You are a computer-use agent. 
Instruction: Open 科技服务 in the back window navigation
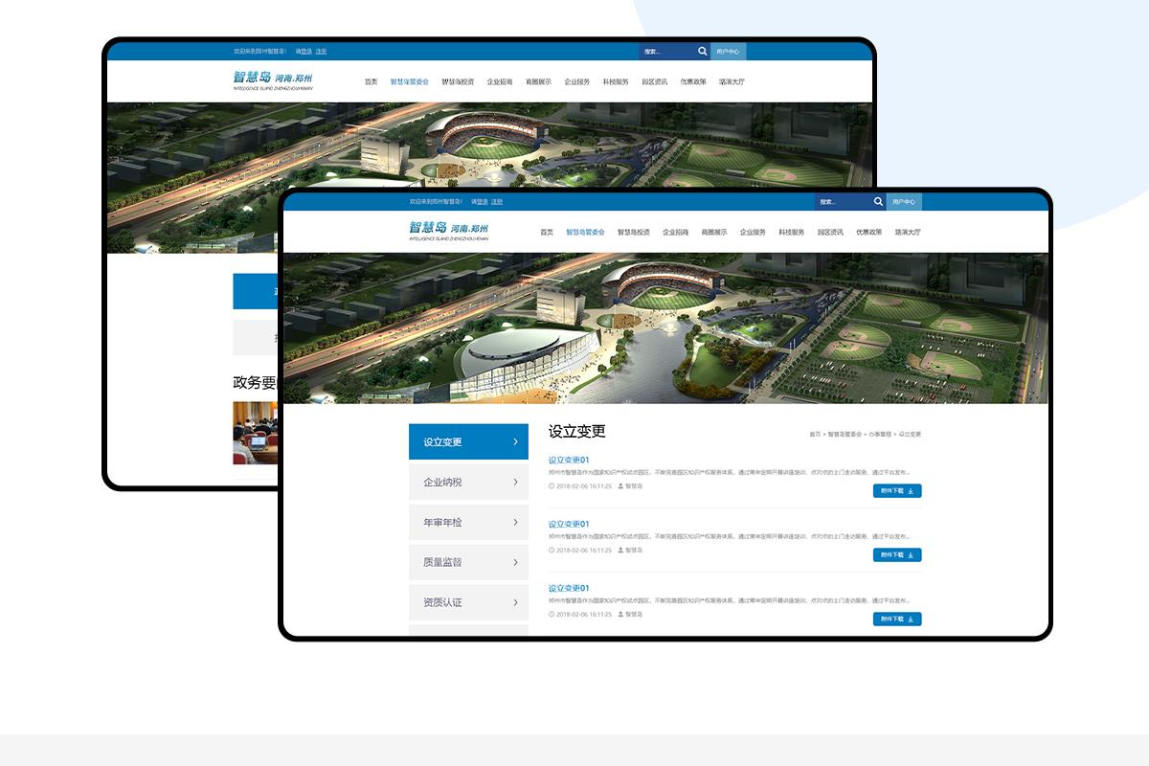point(616,82)
